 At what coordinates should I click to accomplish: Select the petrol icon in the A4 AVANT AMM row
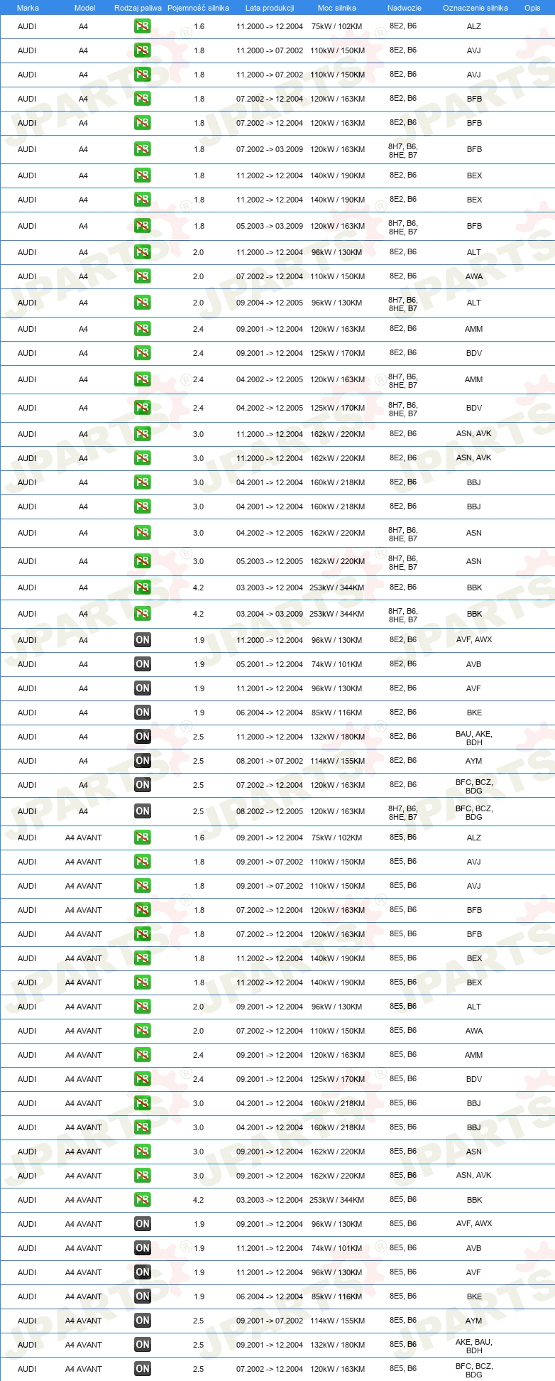[x=143, y=1055]
